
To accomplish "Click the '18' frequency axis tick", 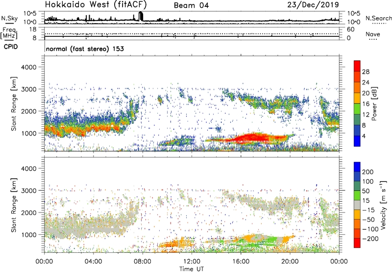I will pos(33,29).
